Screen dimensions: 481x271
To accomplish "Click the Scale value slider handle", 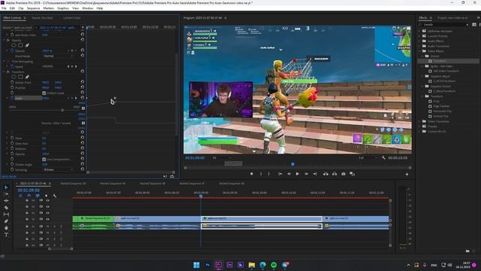I will pyautogui.click(x=62, y=110).
